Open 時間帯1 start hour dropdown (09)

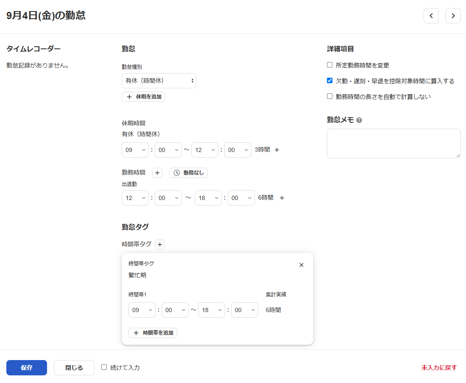tap(142, 310)
